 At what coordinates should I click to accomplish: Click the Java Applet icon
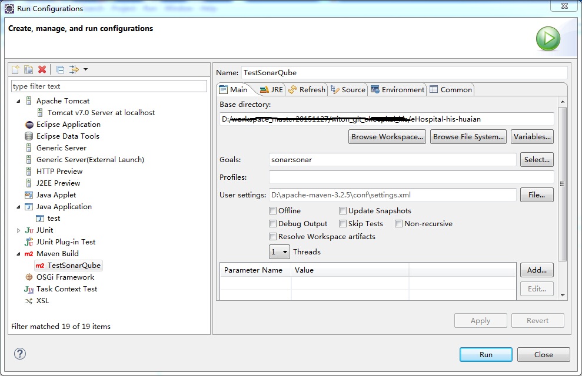pyautogui.click(x=29, y=195)
